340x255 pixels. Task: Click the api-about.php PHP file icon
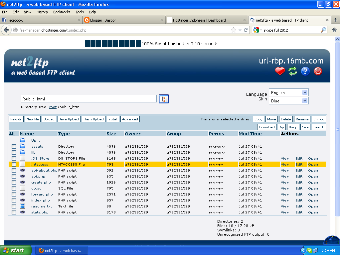point(23,170)
